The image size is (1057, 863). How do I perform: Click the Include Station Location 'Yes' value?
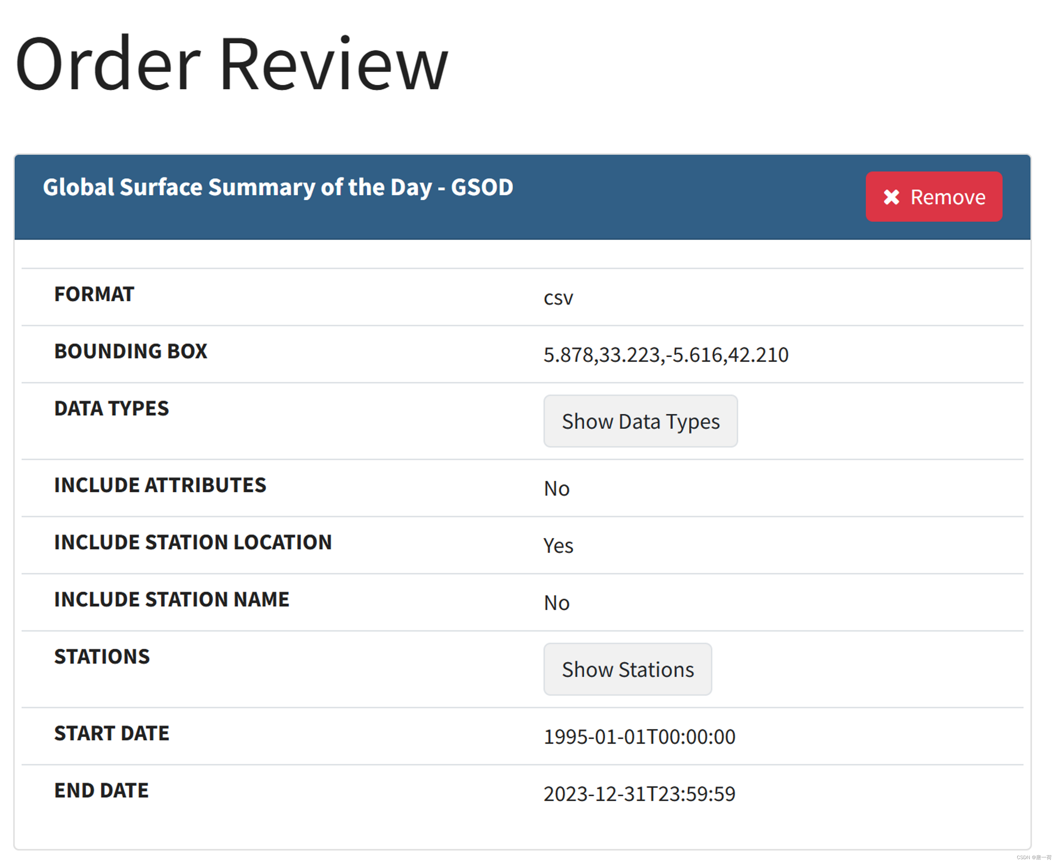[558, 546]
